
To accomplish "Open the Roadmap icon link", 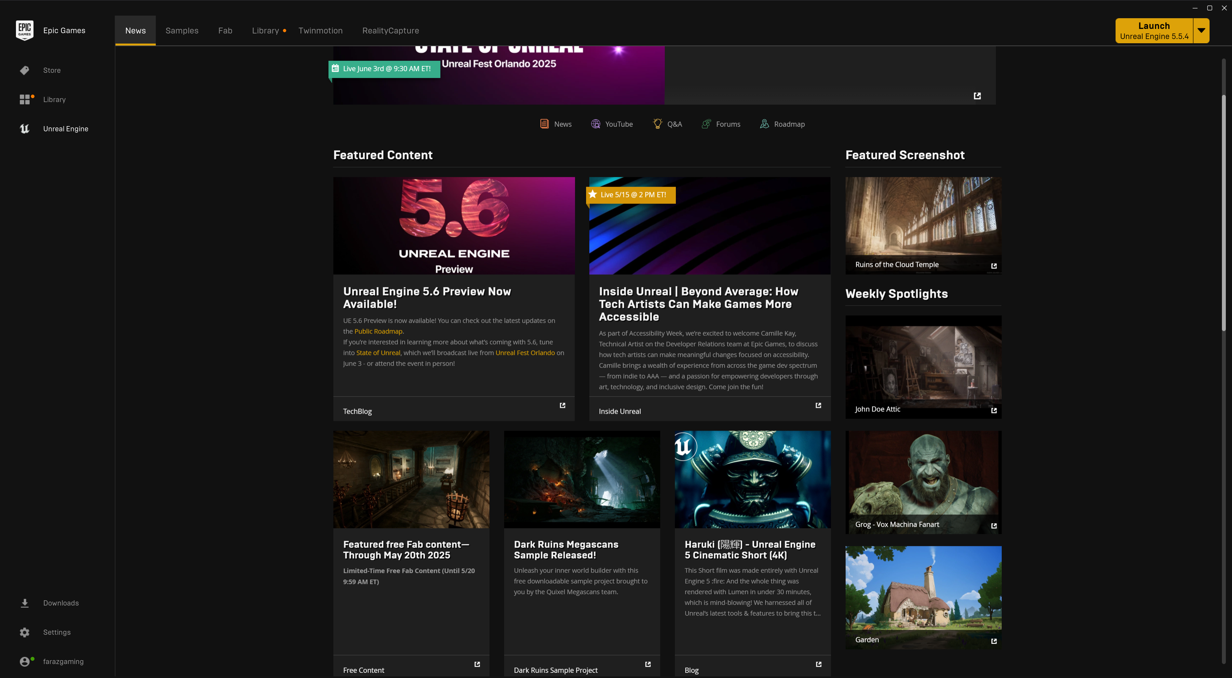I will coord(765,124).
